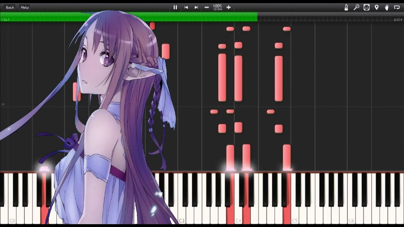Click the C6 key on the keyboard
Viewport: 404px width, 227px height.
(351, 199)
